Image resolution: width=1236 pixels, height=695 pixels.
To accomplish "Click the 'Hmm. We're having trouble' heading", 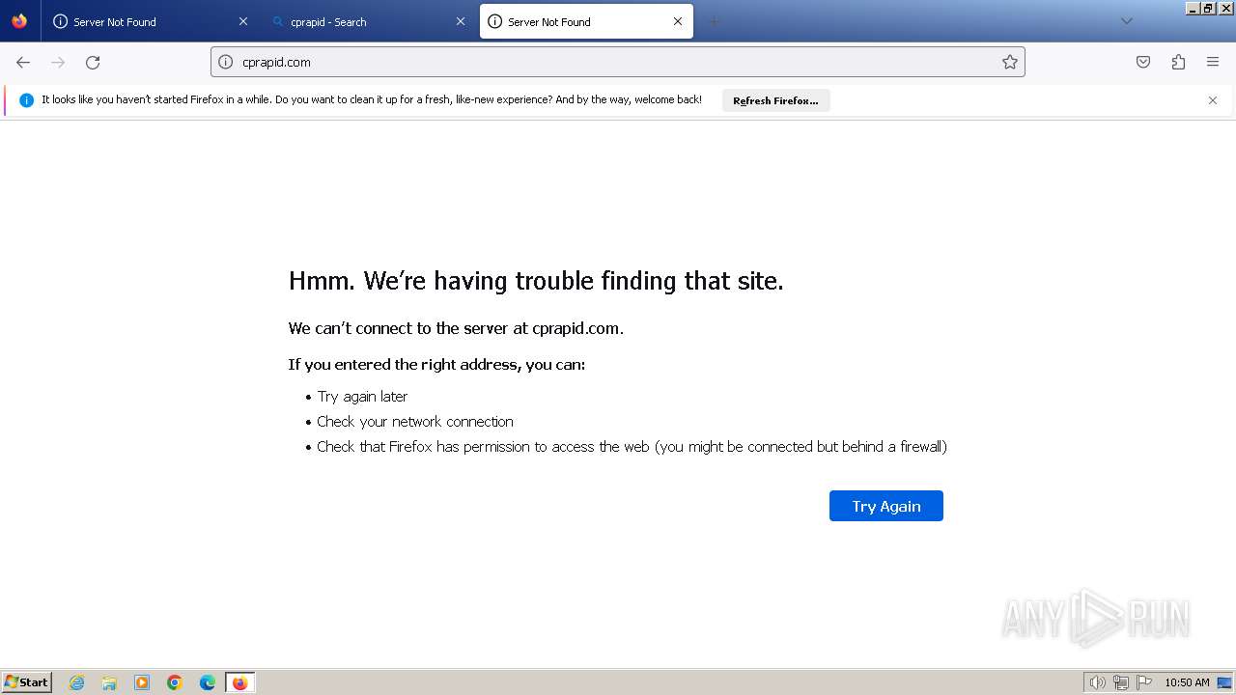I will tap(536, 281).
